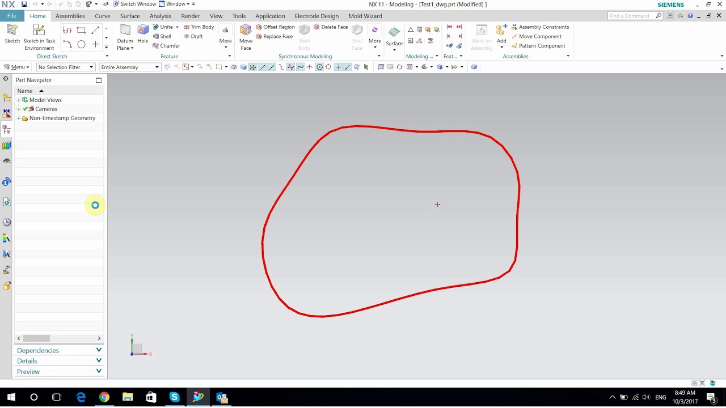
Task: Expand the Cameras tree node
Action: tap(19, 109)
